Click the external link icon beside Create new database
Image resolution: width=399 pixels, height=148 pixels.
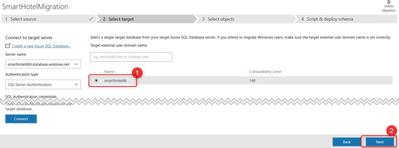pyautogui.click(x=8, y=46)
